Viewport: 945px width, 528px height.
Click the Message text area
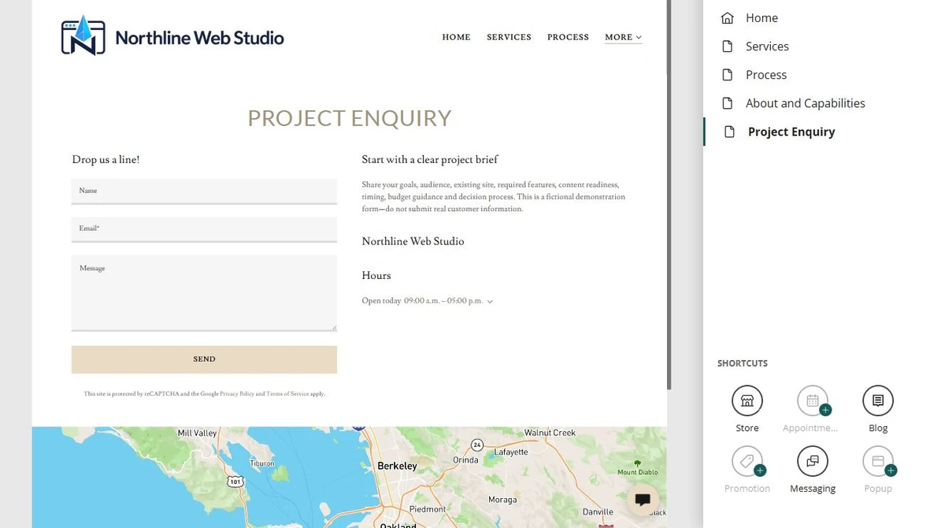tap(204, 293)
